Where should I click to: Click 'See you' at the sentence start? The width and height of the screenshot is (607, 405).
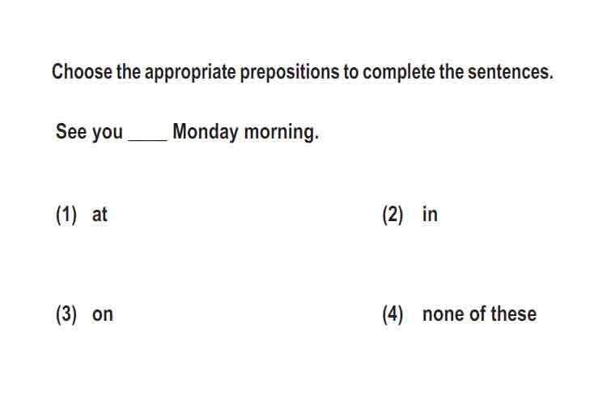click(x=89, y=132)
